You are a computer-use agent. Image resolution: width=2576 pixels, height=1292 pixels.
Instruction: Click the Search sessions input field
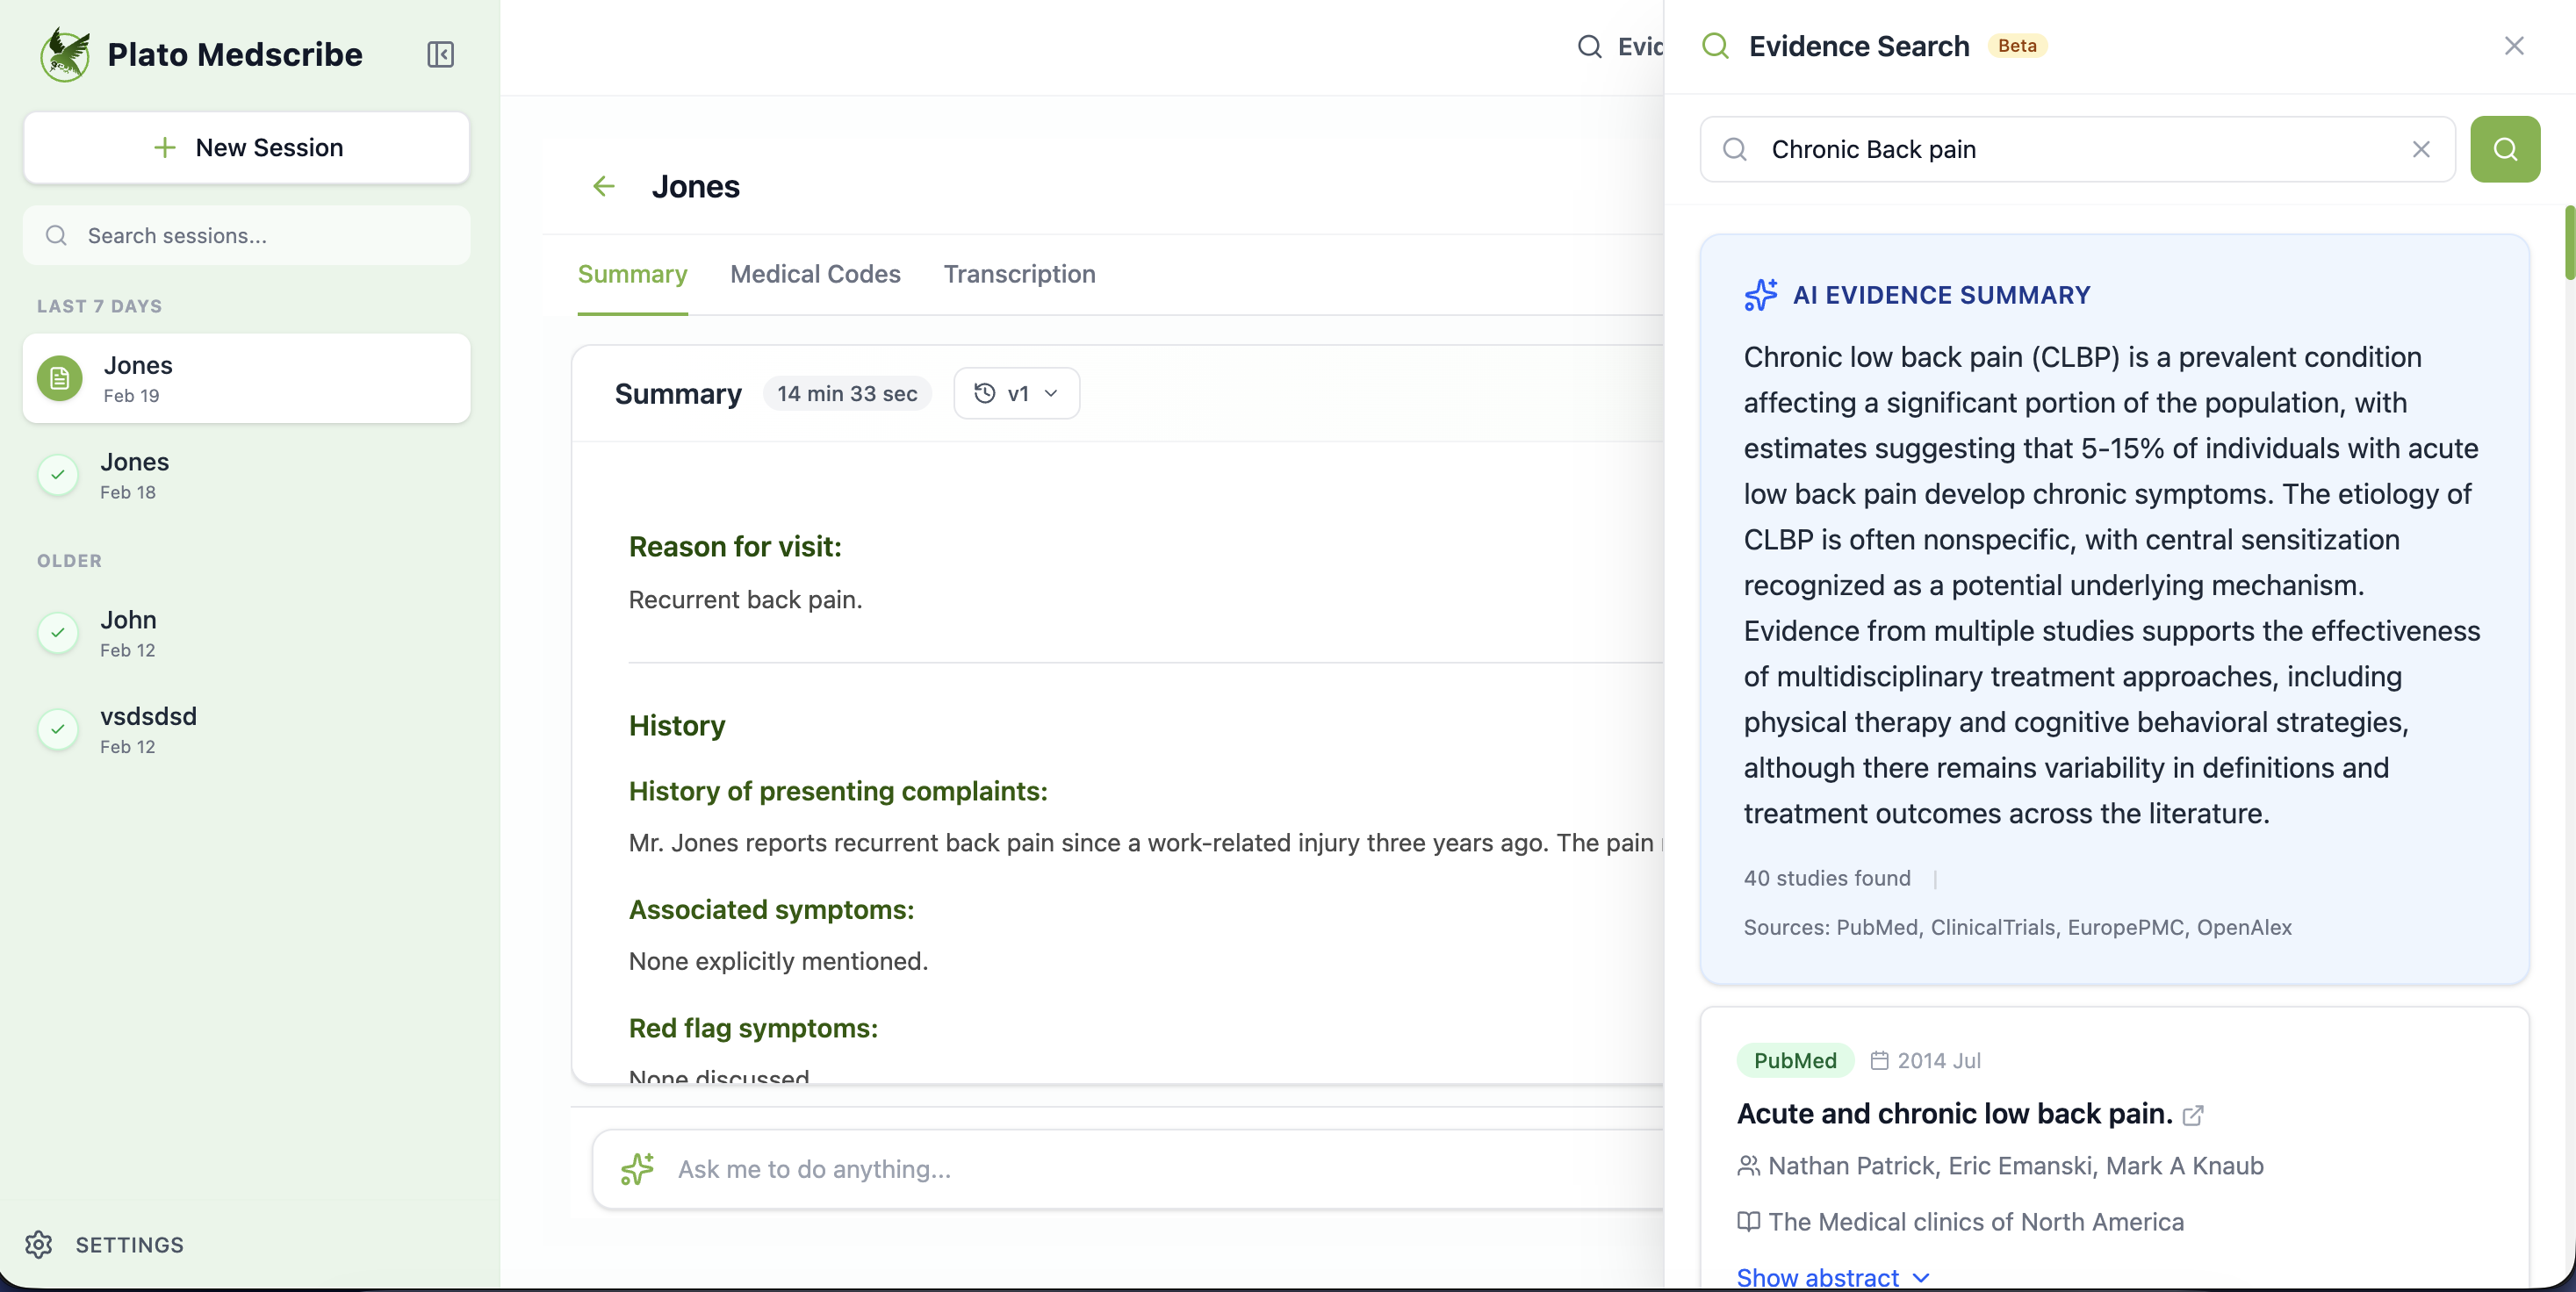pos(246,235)
